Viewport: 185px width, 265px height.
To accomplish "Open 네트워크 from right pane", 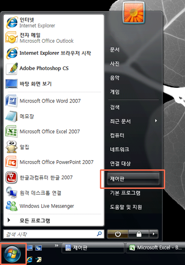I will coord(133,149).
